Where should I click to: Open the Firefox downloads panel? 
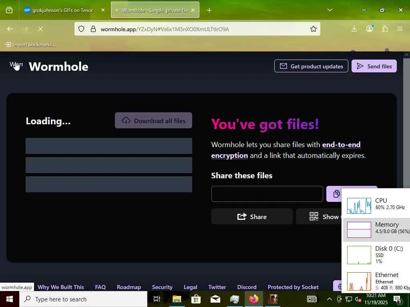click(x=354, y=29)
